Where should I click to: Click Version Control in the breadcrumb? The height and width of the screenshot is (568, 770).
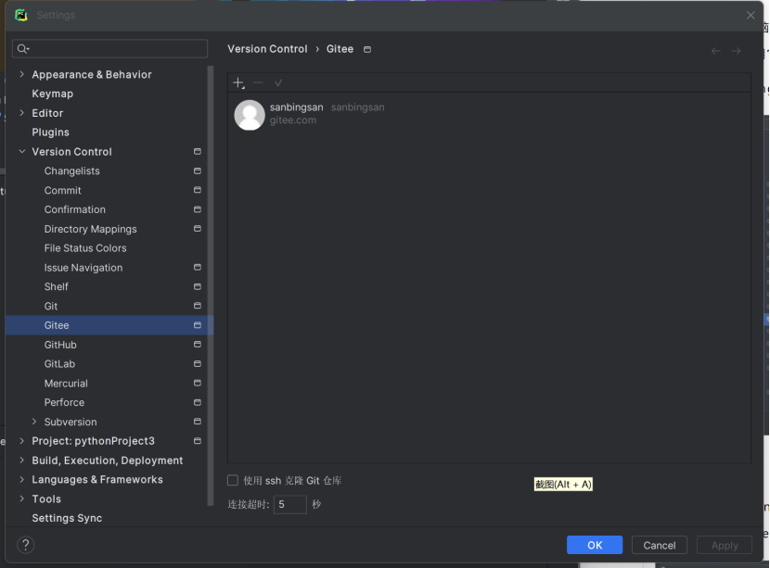pos(267,49)
